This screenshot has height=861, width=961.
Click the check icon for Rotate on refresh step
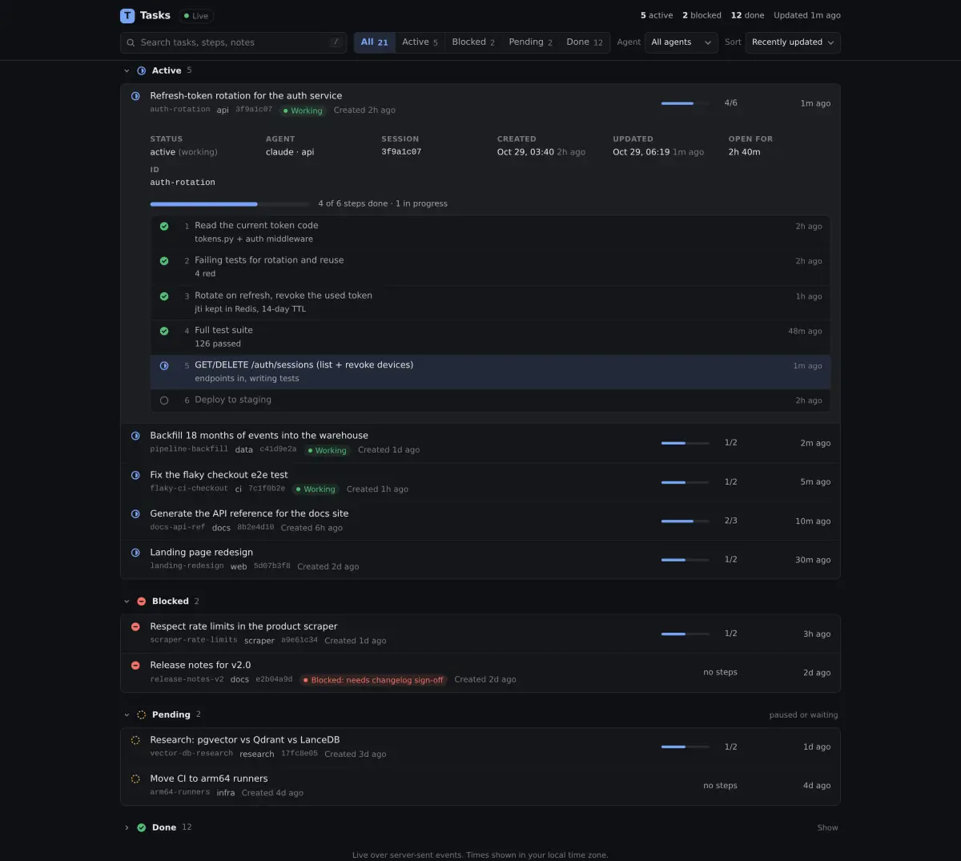(164, 296)
